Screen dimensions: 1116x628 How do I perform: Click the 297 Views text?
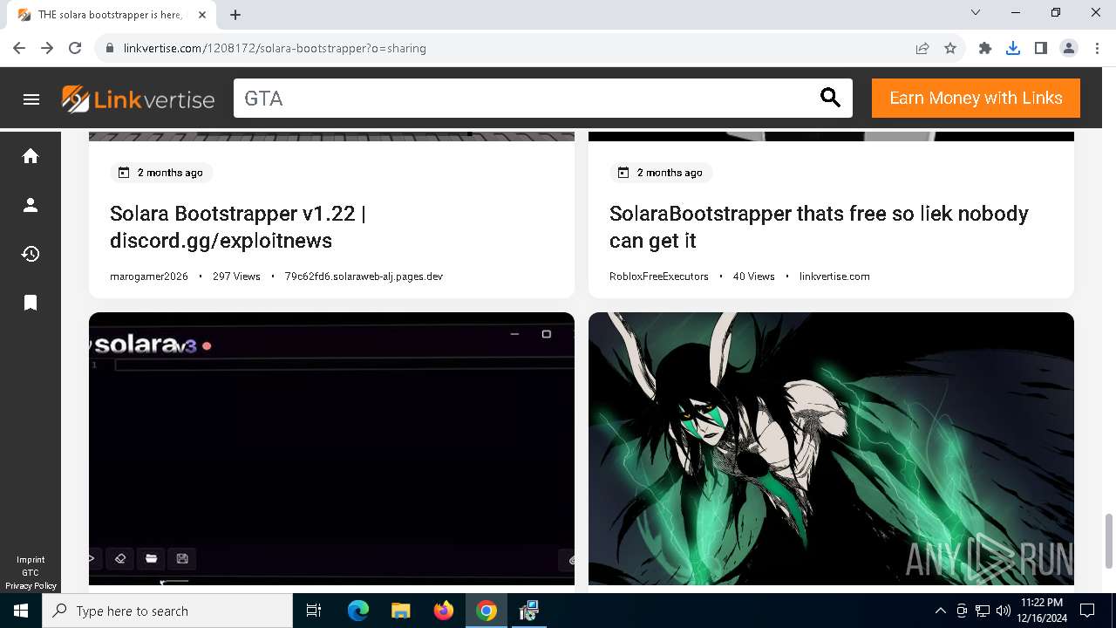pos(236,276)
